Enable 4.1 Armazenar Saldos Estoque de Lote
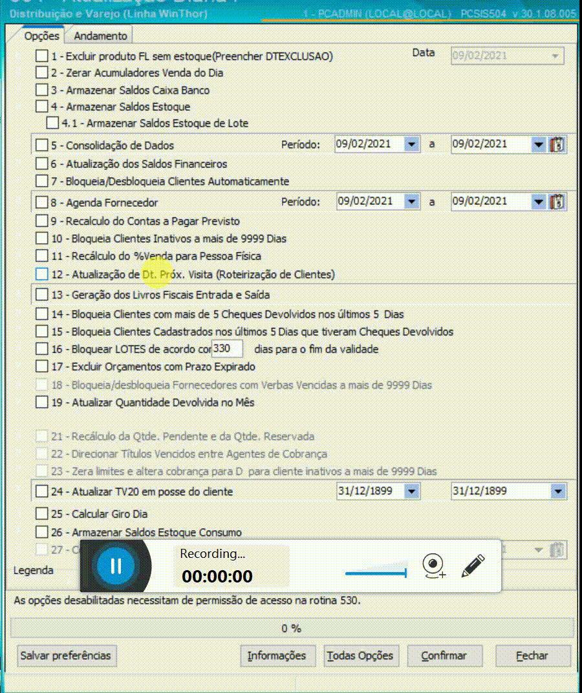 (52, 123)
